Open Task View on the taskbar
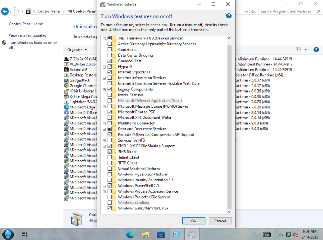Image resolution: width=323 pixels, height=240 pixels. coord(24,234)
